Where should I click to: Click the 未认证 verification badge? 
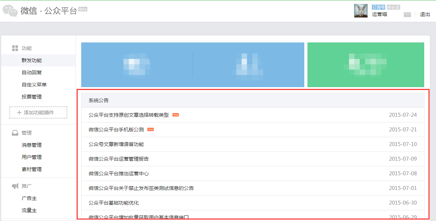pos(393,7)
